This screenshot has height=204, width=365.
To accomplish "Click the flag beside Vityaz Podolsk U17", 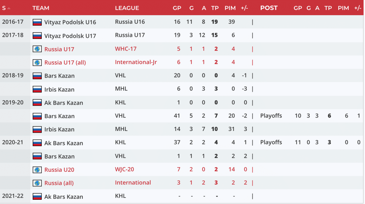I will [37, 36].
